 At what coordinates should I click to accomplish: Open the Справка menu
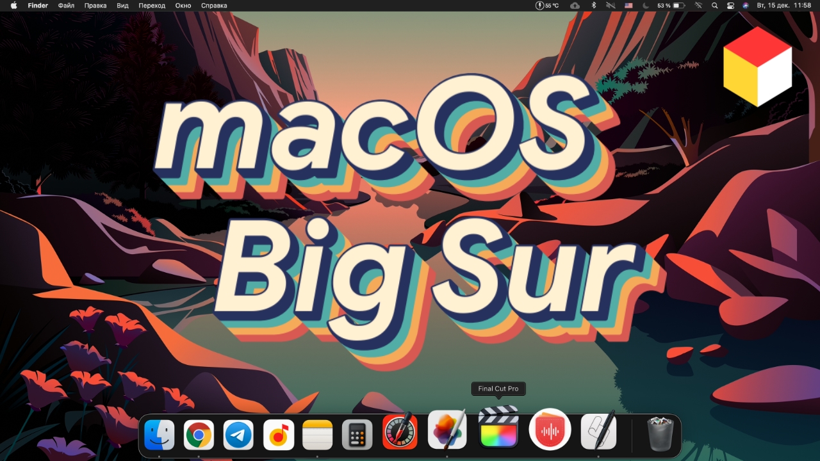214,5
